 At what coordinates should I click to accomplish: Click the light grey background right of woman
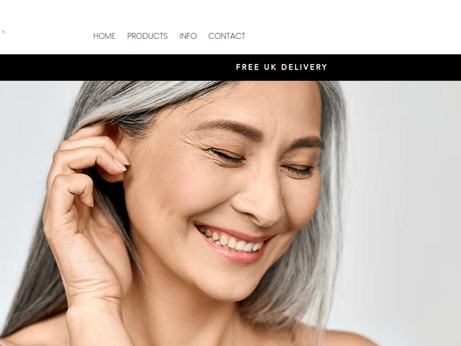click(406, 206)
